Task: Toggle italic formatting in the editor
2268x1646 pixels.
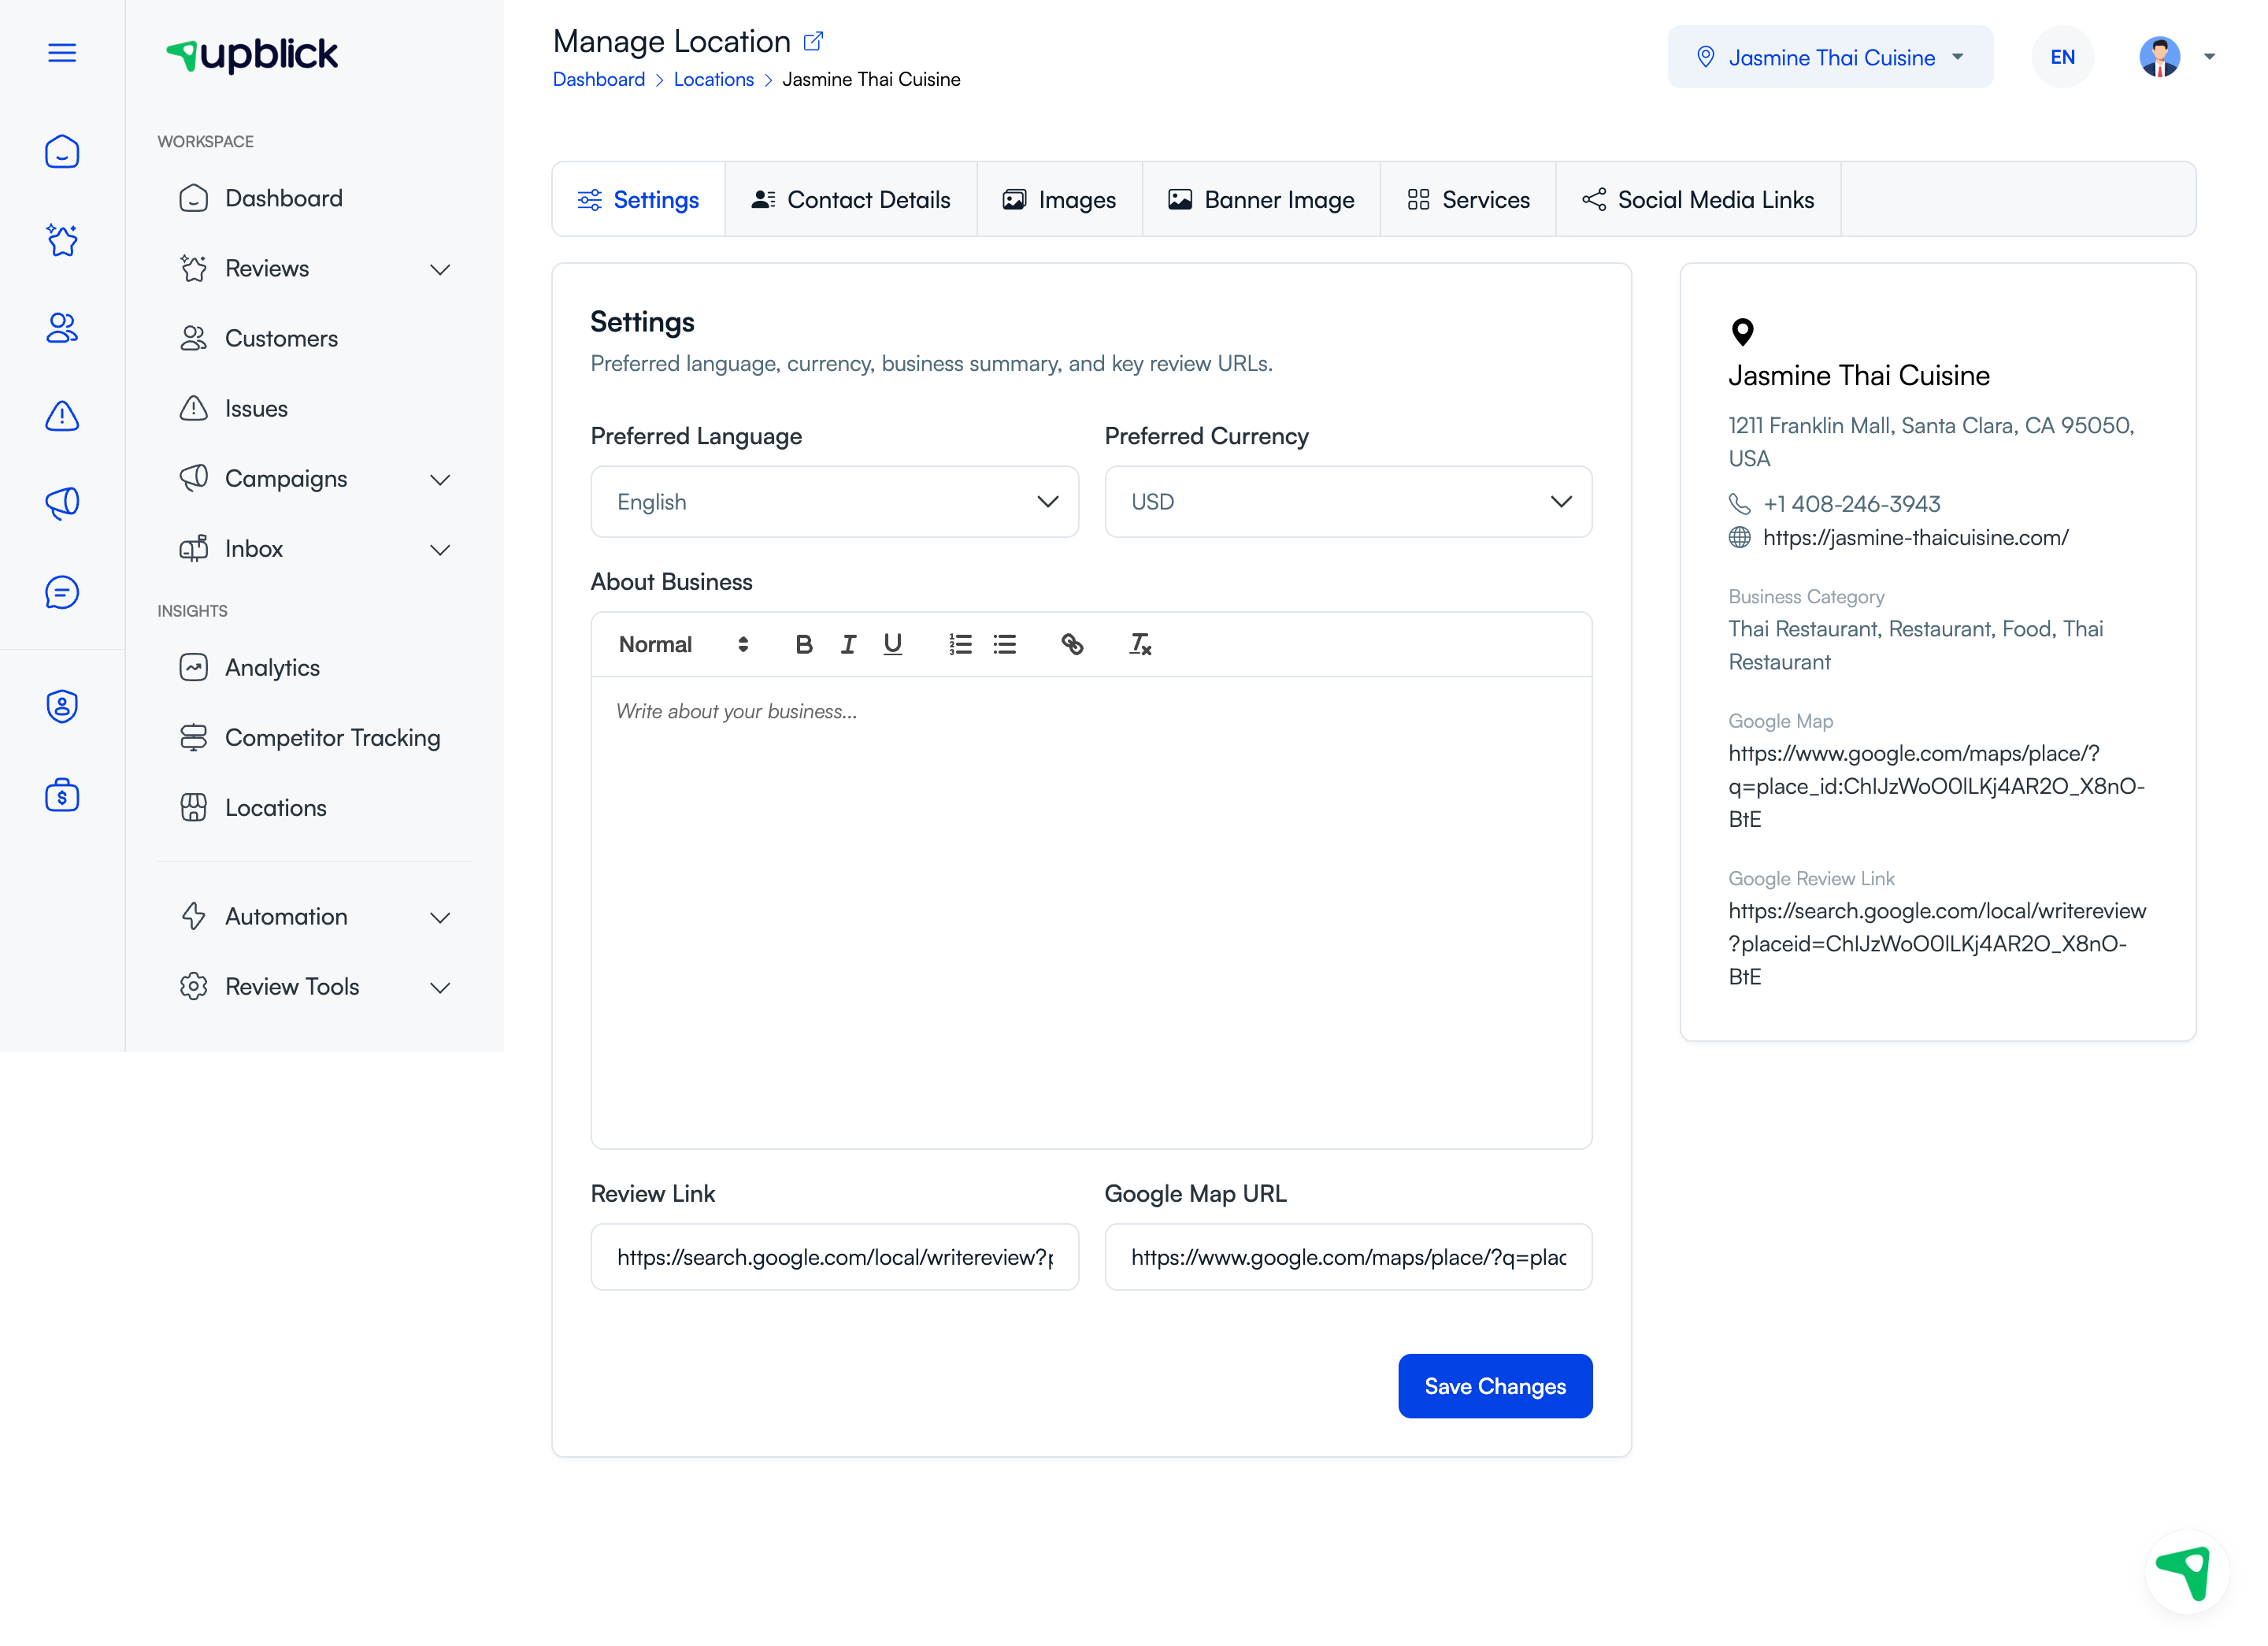Action: point(848,645)
